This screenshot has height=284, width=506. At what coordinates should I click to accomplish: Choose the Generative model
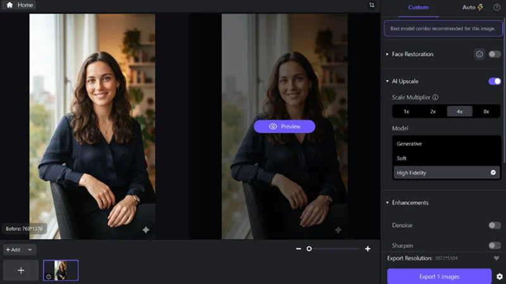tap(447, 144)
